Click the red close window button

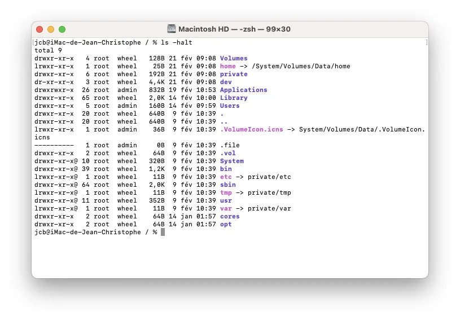(40, 29)
